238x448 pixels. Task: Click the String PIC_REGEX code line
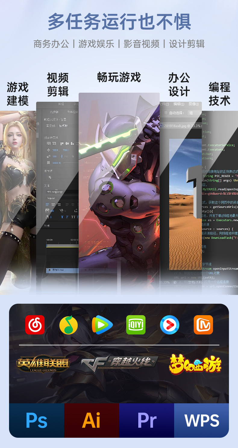click(220, 176)
